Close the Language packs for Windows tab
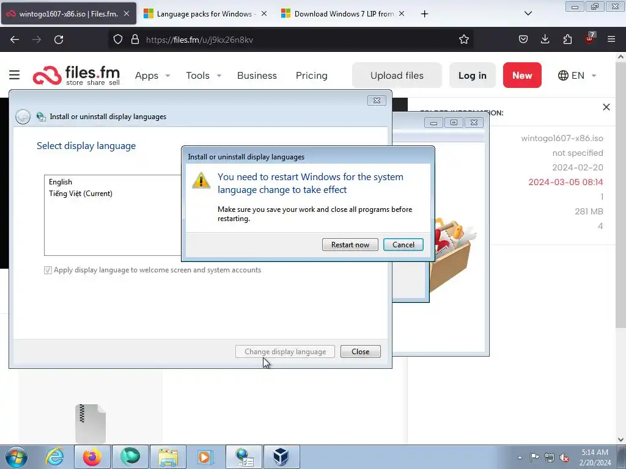 264,13
